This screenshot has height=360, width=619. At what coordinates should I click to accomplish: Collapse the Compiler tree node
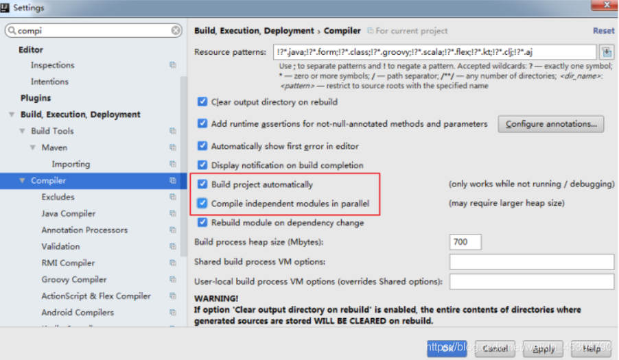(23, 180)
